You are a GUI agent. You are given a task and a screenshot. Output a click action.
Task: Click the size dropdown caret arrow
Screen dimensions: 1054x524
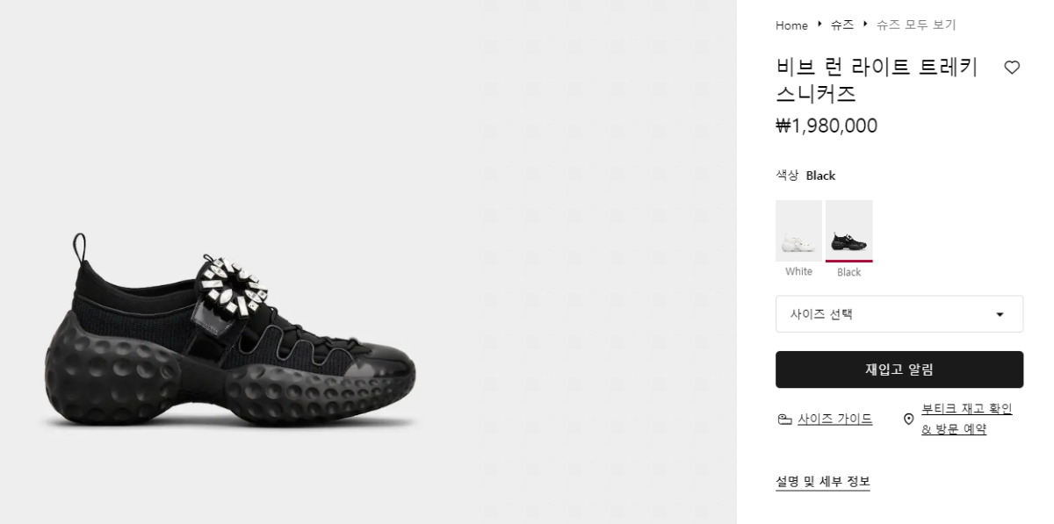(x=1000, y=315)
